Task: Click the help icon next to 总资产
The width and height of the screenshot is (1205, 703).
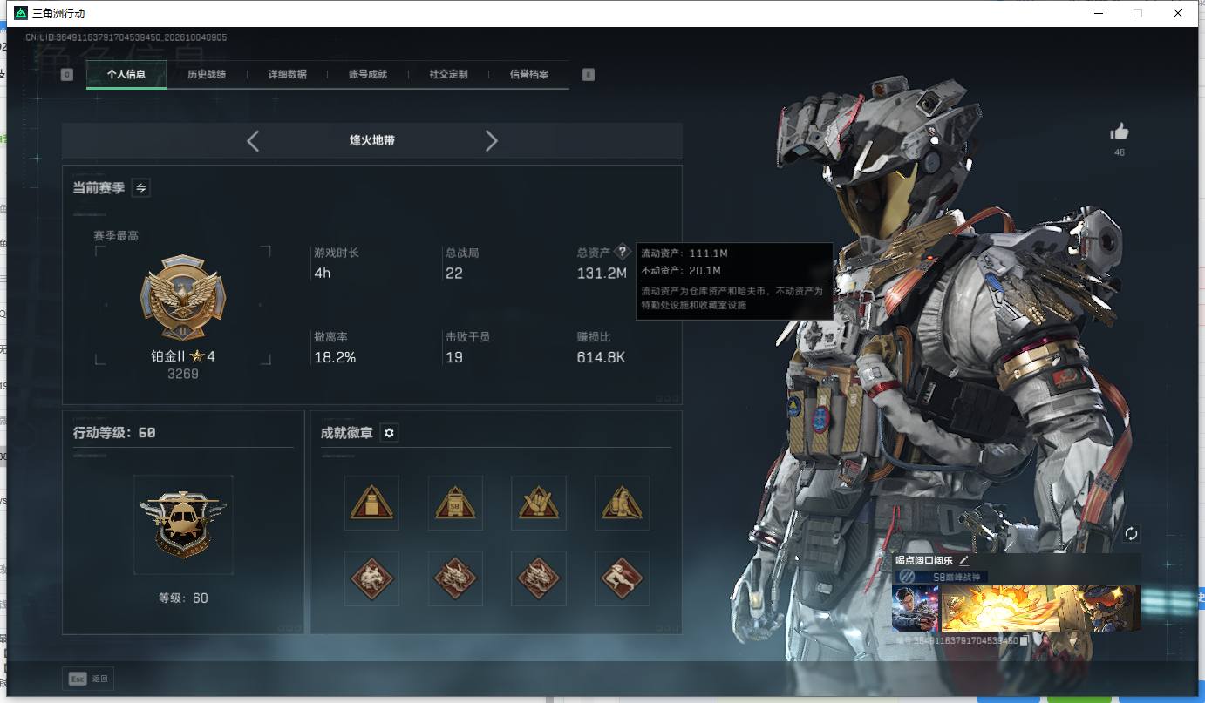Action: (x=622, y=252)
